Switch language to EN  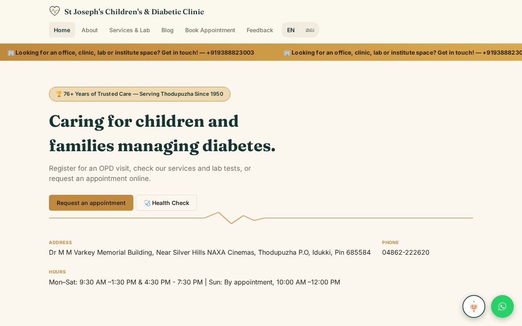point(291,30)
